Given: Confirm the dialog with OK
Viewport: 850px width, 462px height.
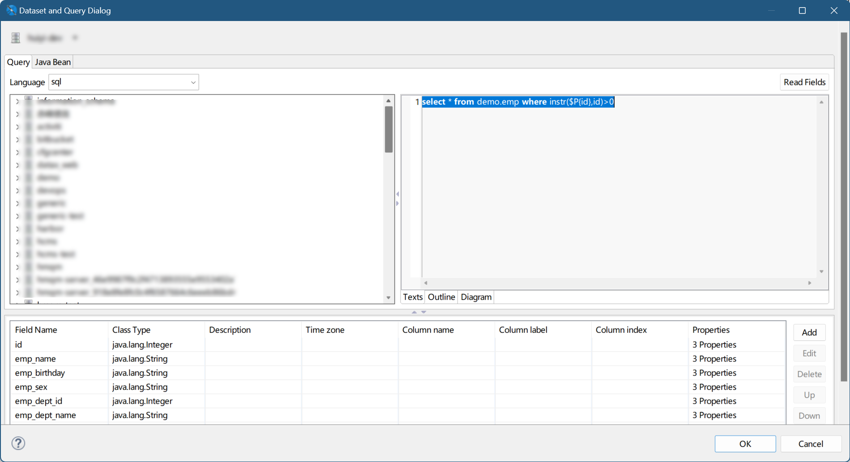Looking at the screenshot, I should coord(745,444).
